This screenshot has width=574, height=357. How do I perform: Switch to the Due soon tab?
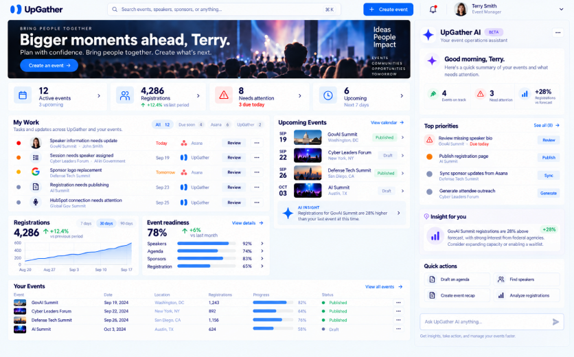[x=190, y=125]
